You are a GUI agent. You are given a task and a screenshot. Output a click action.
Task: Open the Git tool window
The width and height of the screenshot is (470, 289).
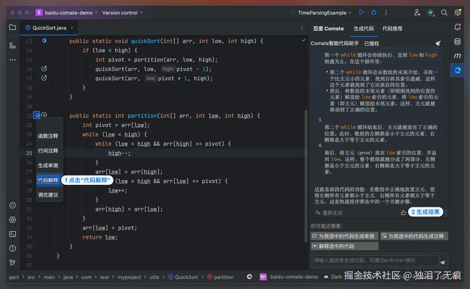tap(12, 262)
